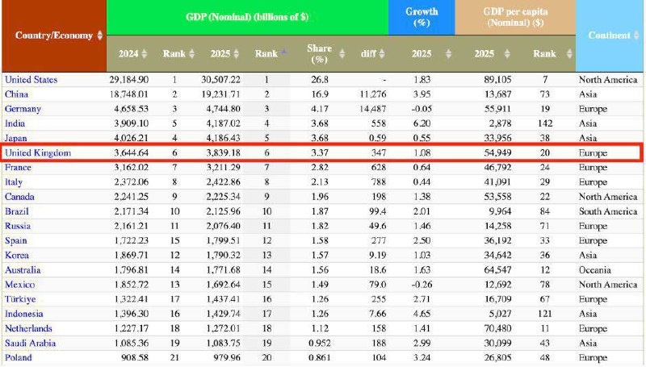Screen dimensions: 646x367
Task: Open the Brazil country link
Action: 17,211
